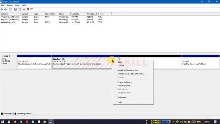Open the Windows Start menu
The image size is (220, 124).
point(2,122)
